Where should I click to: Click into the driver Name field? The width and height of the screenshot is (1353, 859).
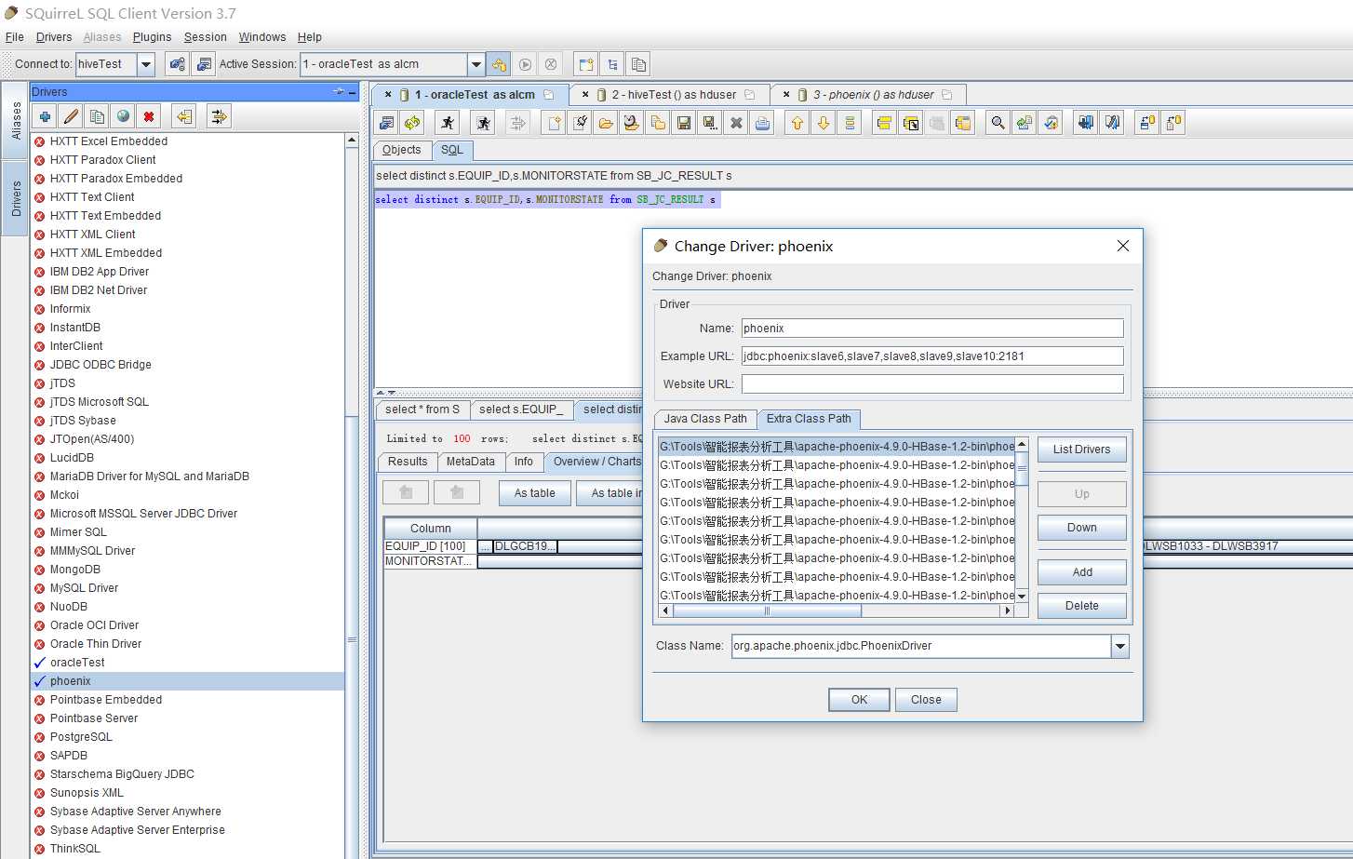click(932, 329)
